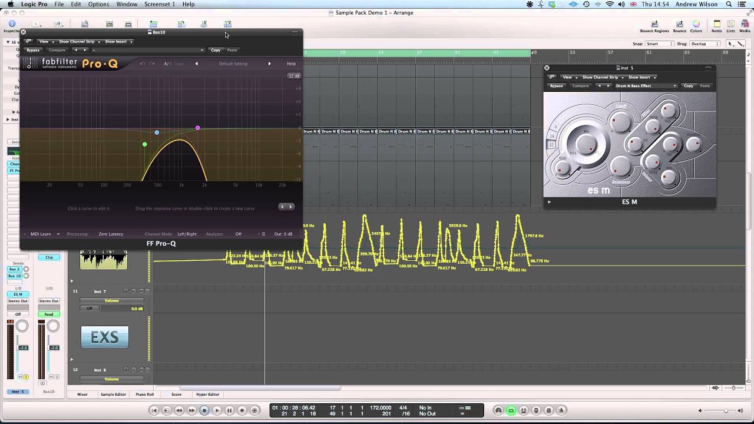The height and width of the screenshot is (424, 754).
Task: Open the Media browser icon
Action: (x=745, y=24)
